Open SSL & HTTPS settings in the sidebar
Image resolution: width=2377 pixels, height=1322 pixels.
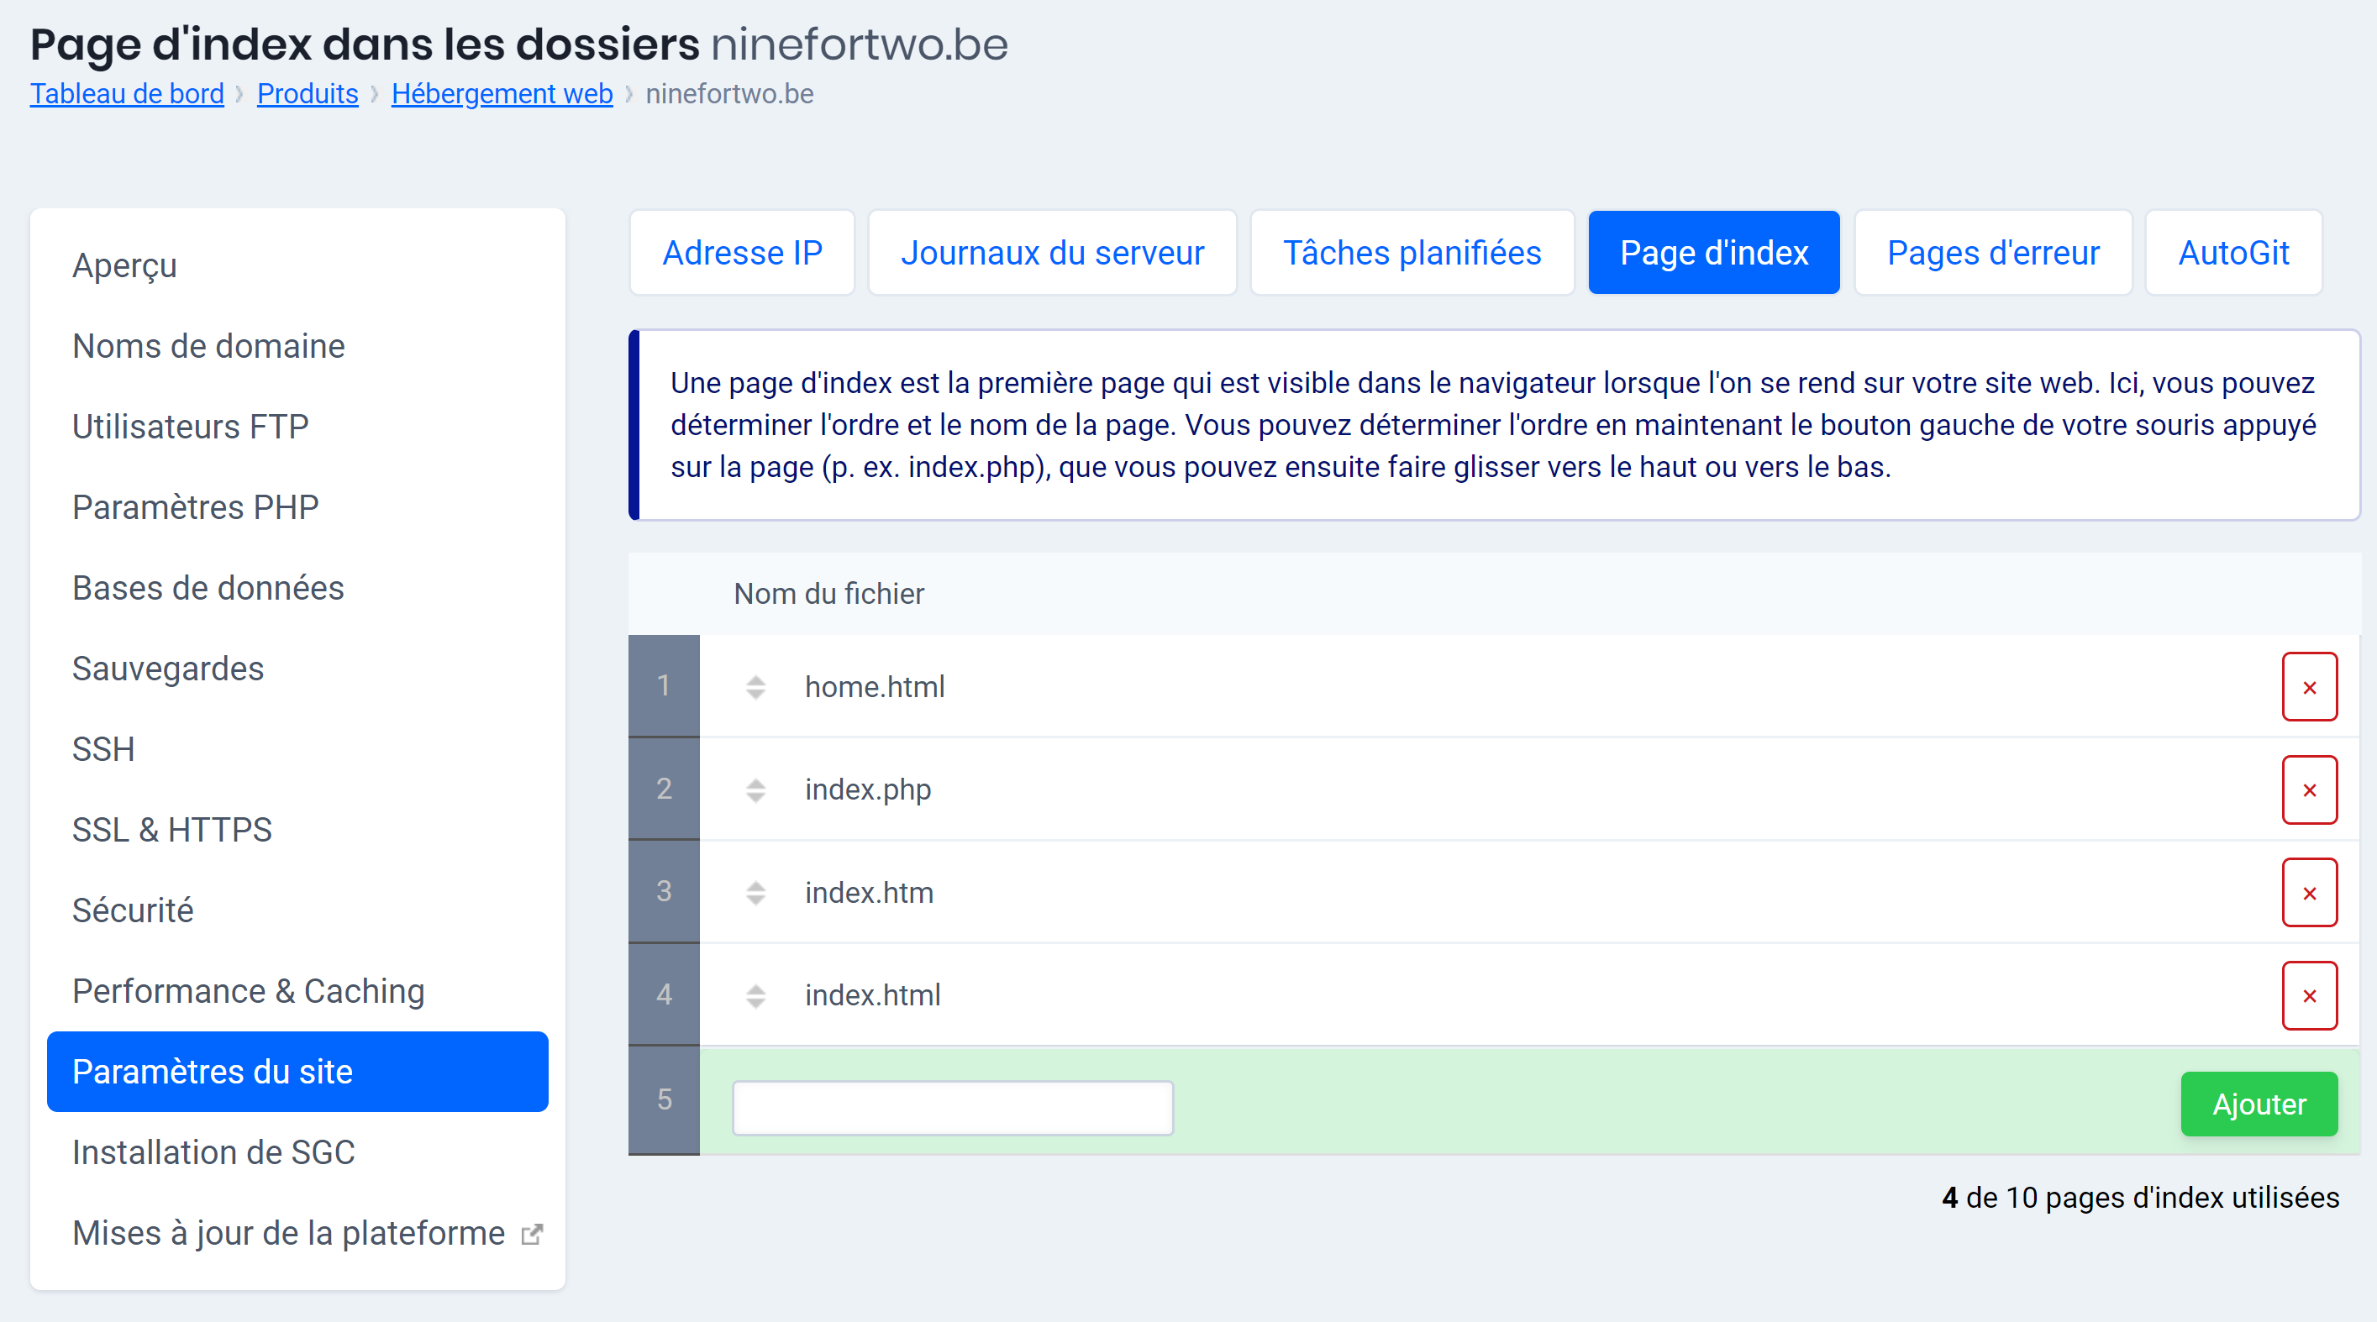[x=171, y=828]
